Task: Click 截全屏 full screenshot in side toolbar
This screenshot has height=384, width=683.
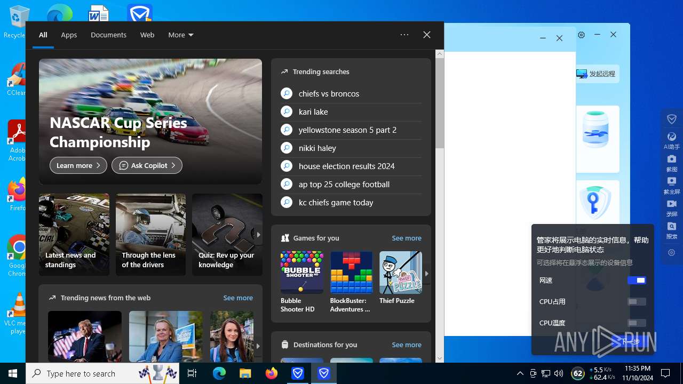Action: 672,186
